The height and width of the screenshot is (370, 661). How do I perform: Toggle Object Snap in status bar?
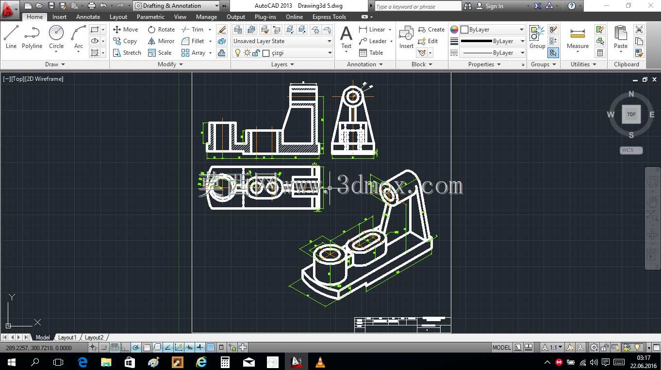pos(147,347)
